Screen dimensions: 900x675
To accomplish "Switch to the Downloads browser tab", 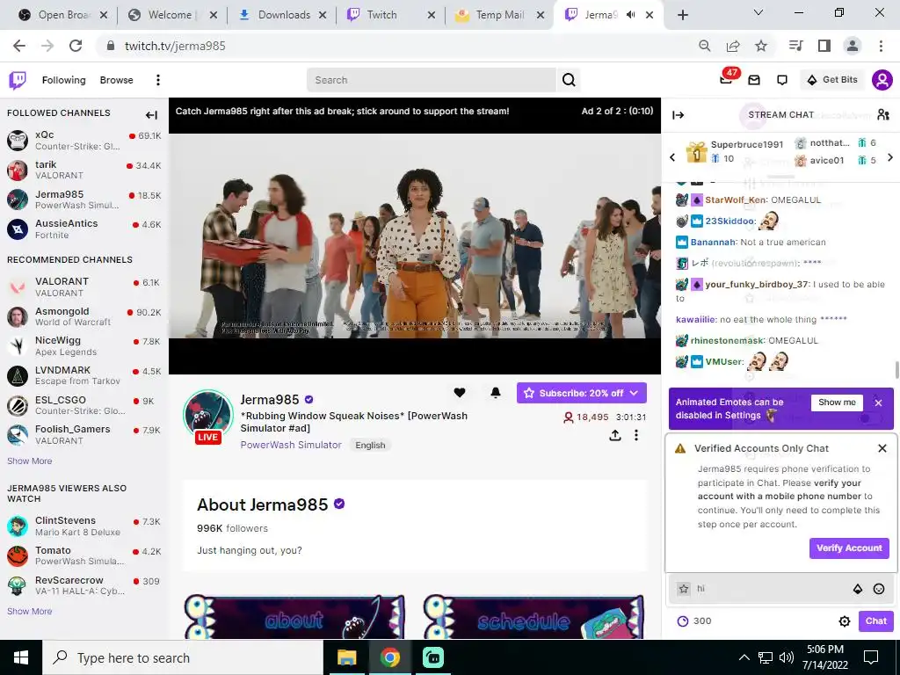I will pos(283,15).
